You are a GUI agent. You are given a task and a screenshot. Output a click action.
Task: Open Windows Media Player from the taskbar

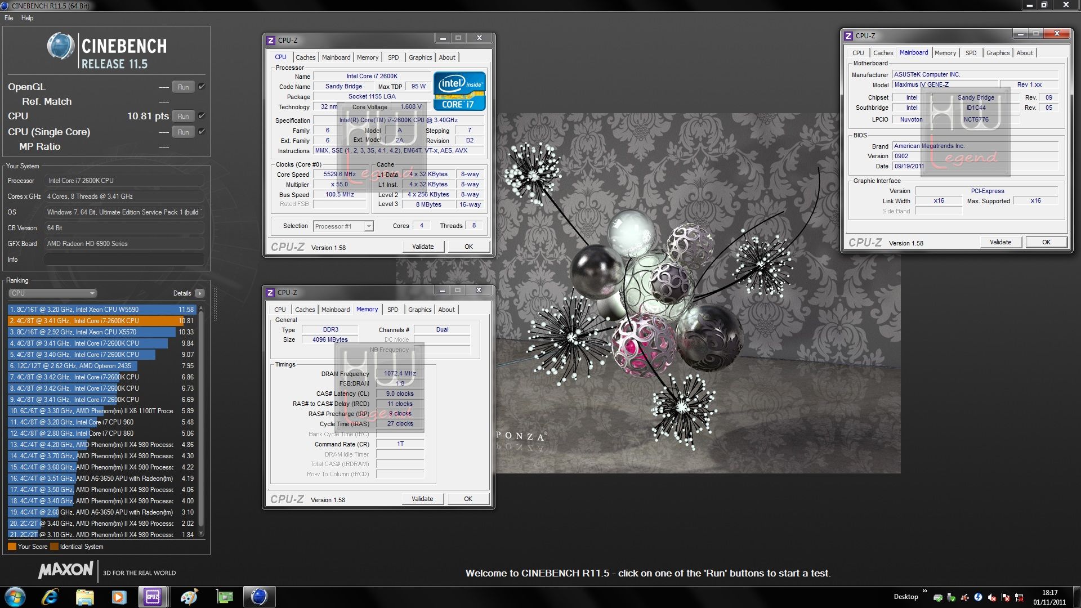119,597
